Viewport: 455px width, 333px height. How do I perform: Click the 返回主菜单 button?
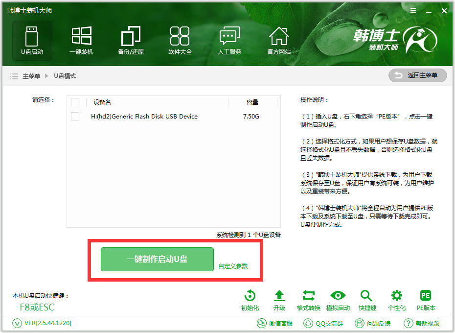[x=417, y=75]
